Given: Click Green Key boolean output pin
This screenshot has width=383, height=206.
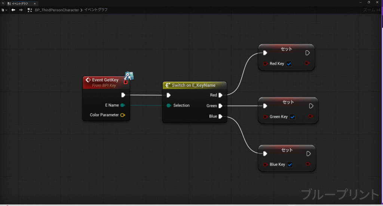Looking at the screenshot, I should tap(310, 116).
